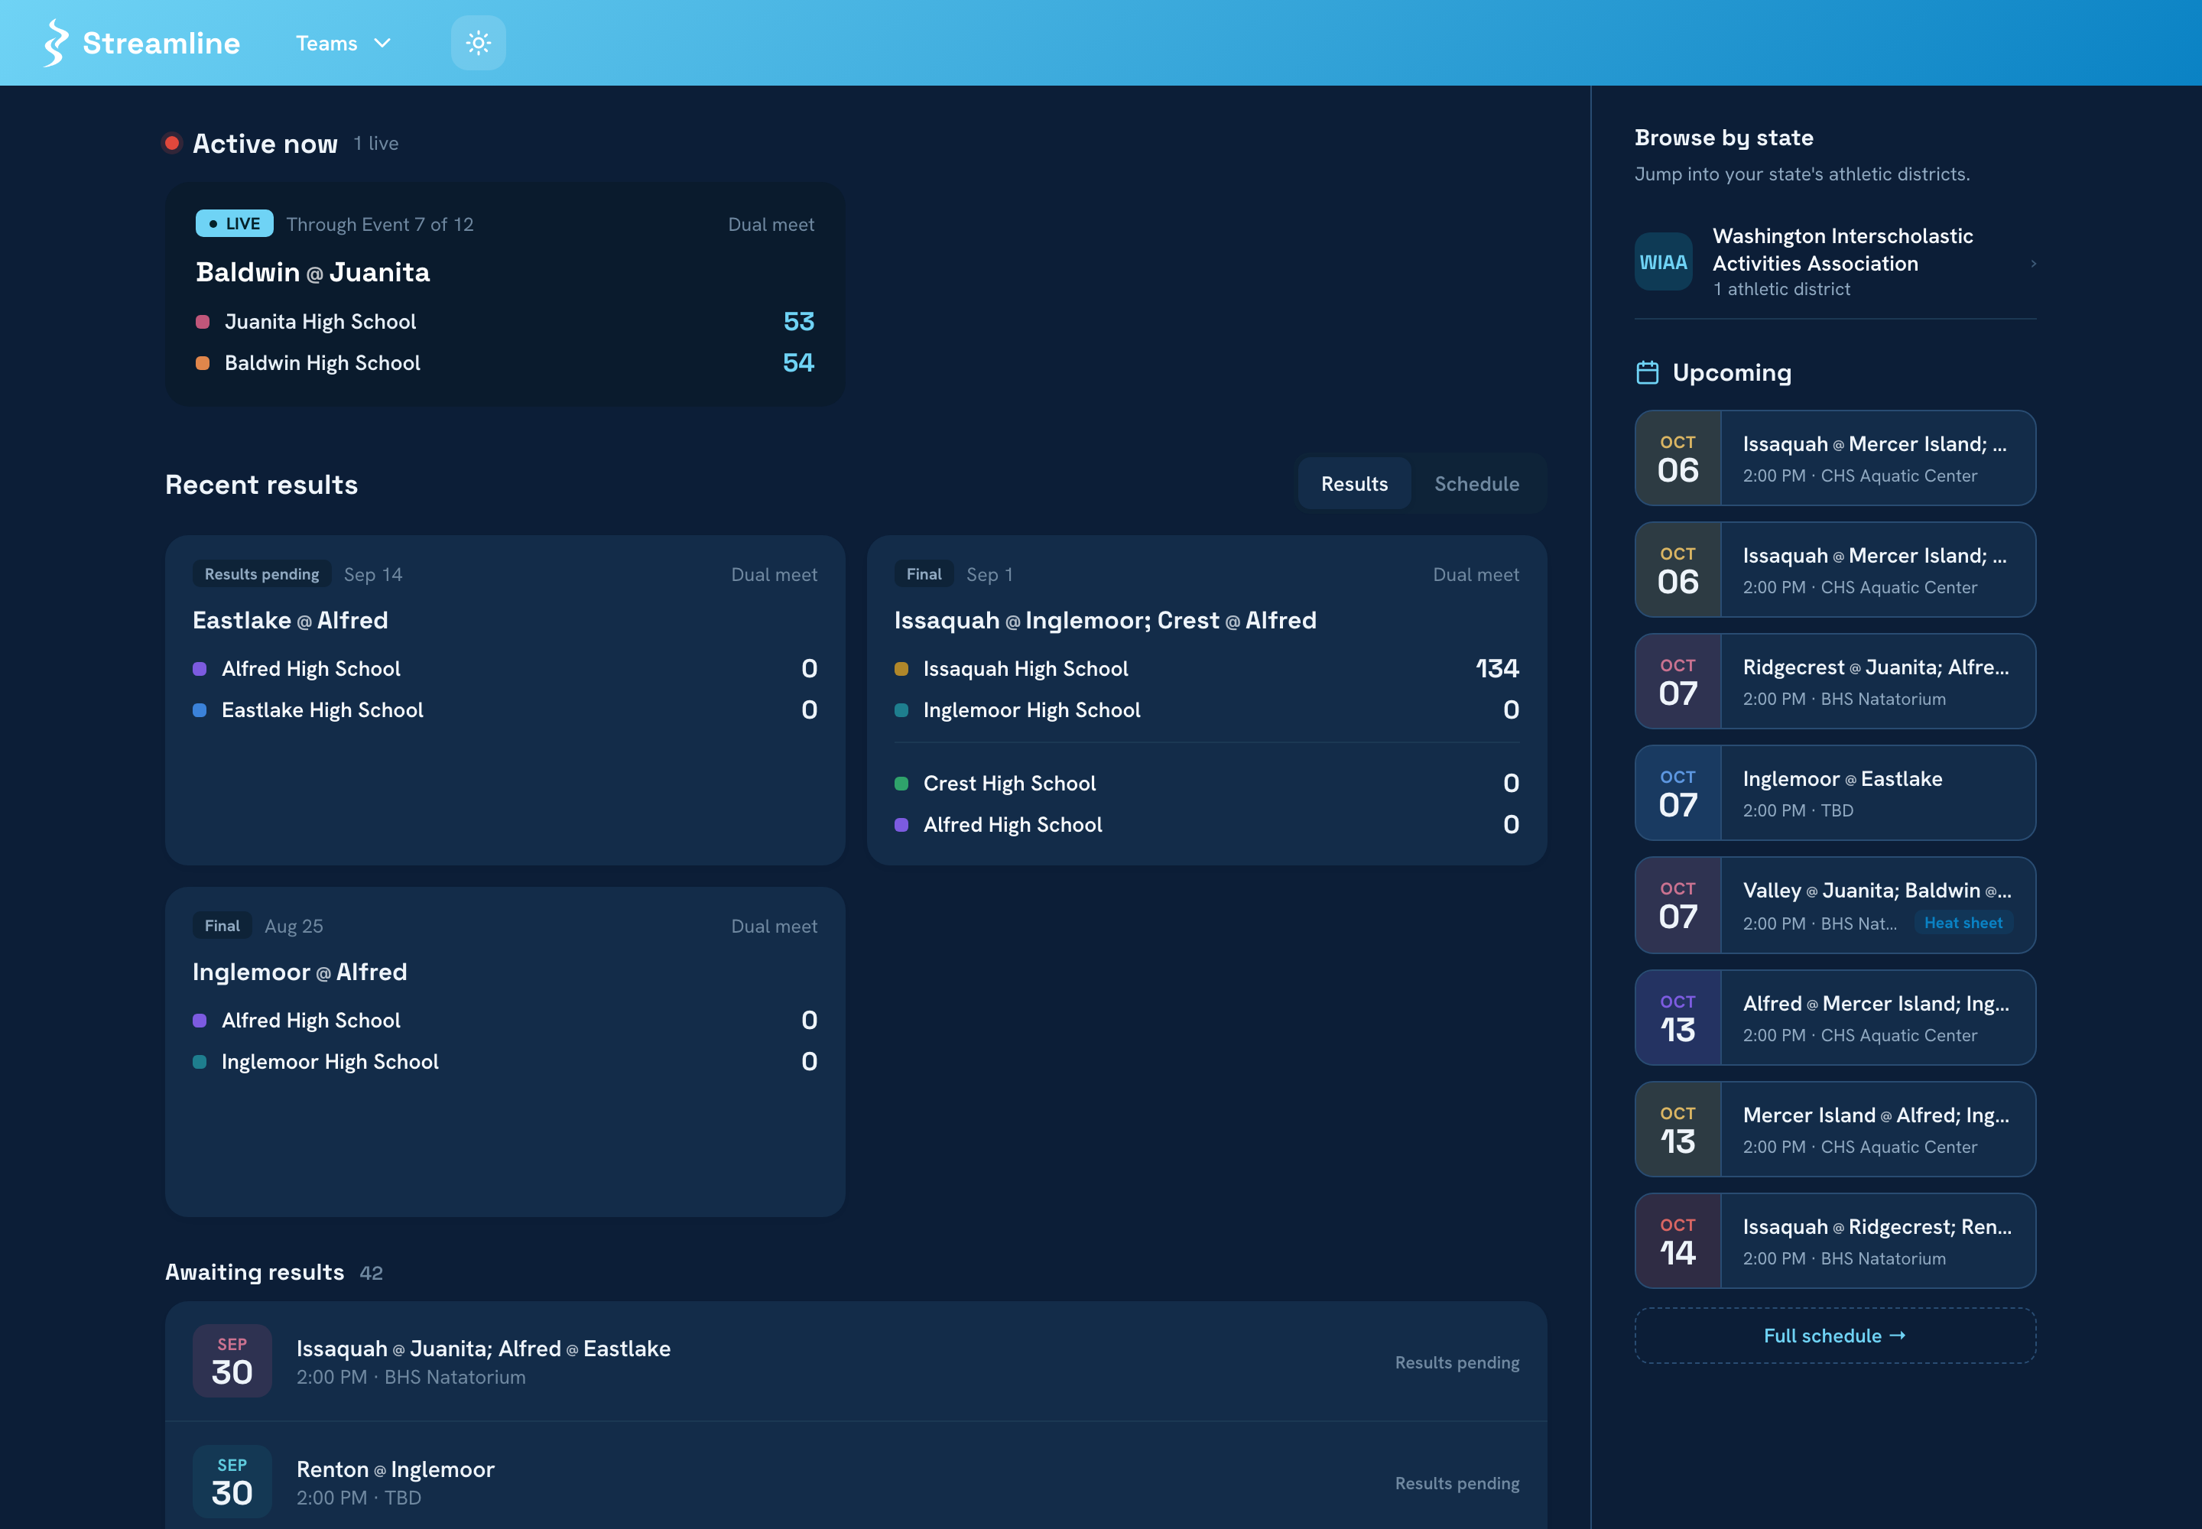Open the Eastlake @ Alfred result card
The height and width of the screenshot is (1529, 2202).
point(505,700)
